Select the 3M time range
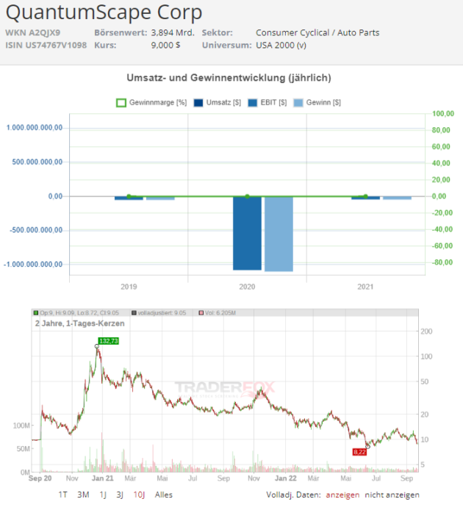 pyautogui.click(x=83, y=495)
